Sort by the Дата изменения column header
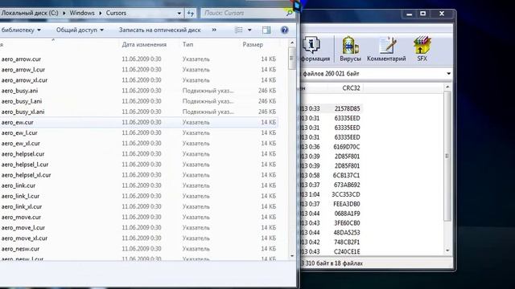The height and width of the screenshot is (289, 515). [x=144, y=45]
